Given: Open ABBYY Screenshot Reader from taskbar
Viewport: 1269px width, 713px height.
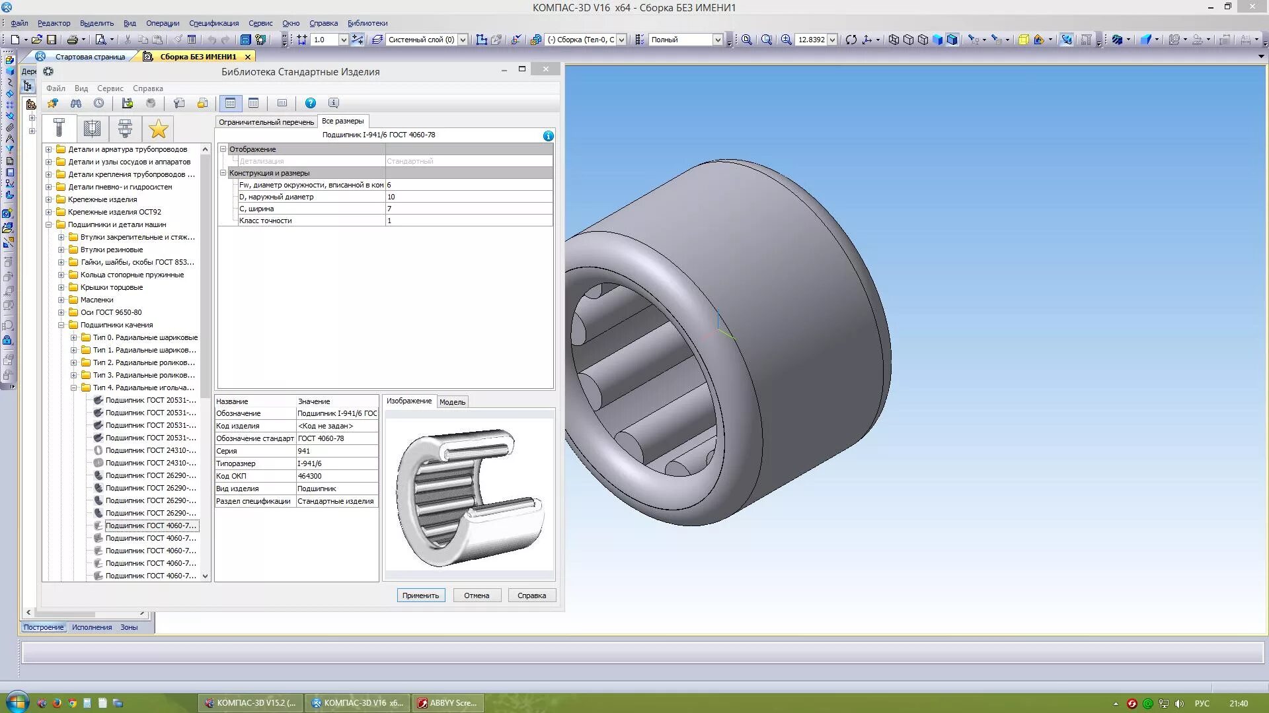Looking at the screenshot, I should 447,703.
